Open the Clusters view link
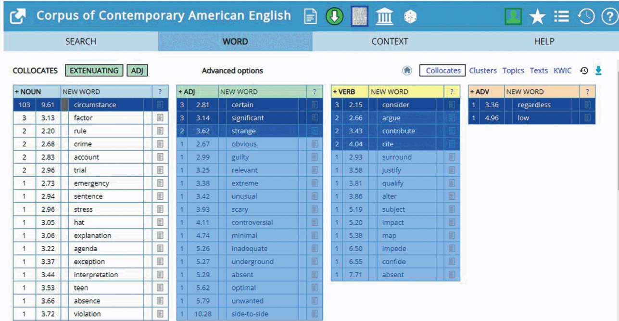This screenshot has height=321, width=619. [483, 71]
